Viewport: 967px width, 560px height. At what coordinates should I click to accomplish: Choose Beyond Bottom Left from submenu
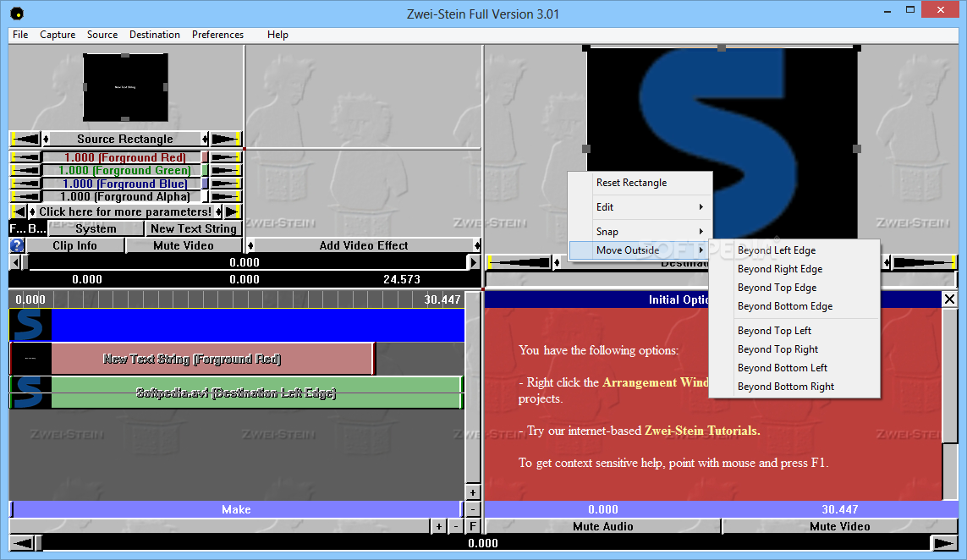[794, 368]
